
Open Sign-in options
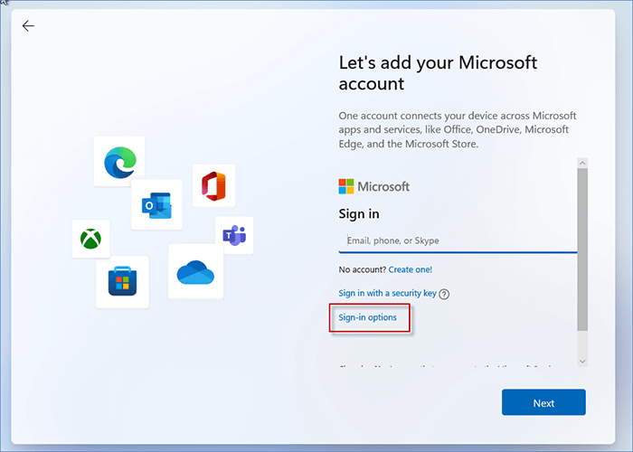click(367, 317)
